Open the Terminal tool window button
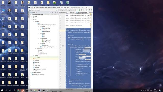163x92 pixels. (55, 91)
